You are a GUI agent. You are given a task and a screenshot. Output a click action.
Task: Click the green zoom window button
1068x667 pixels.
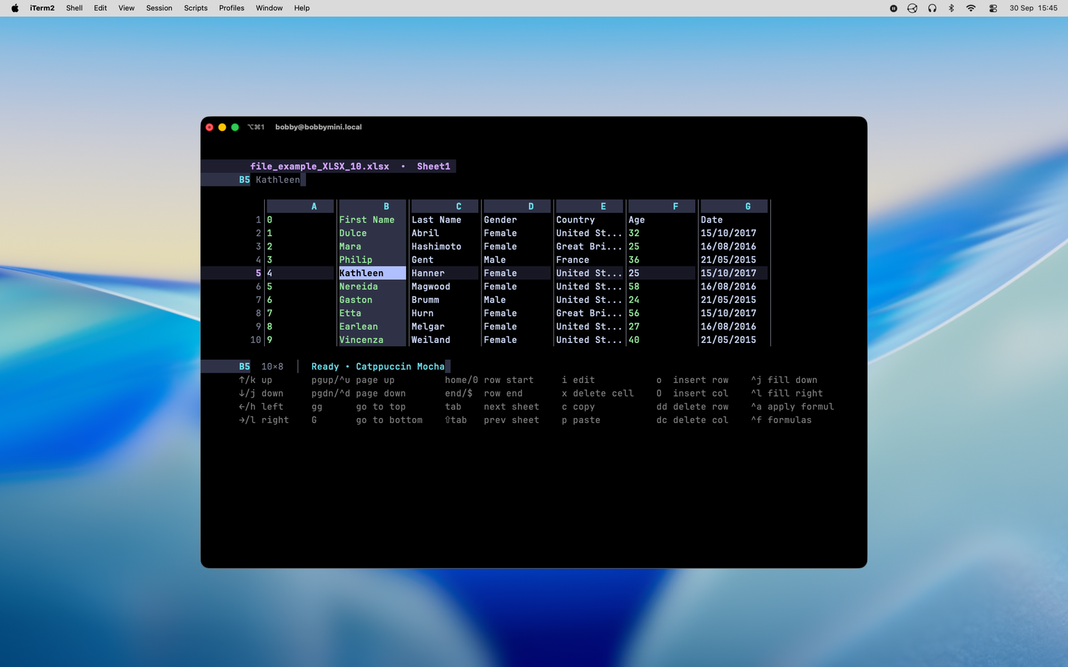[235, 127]
